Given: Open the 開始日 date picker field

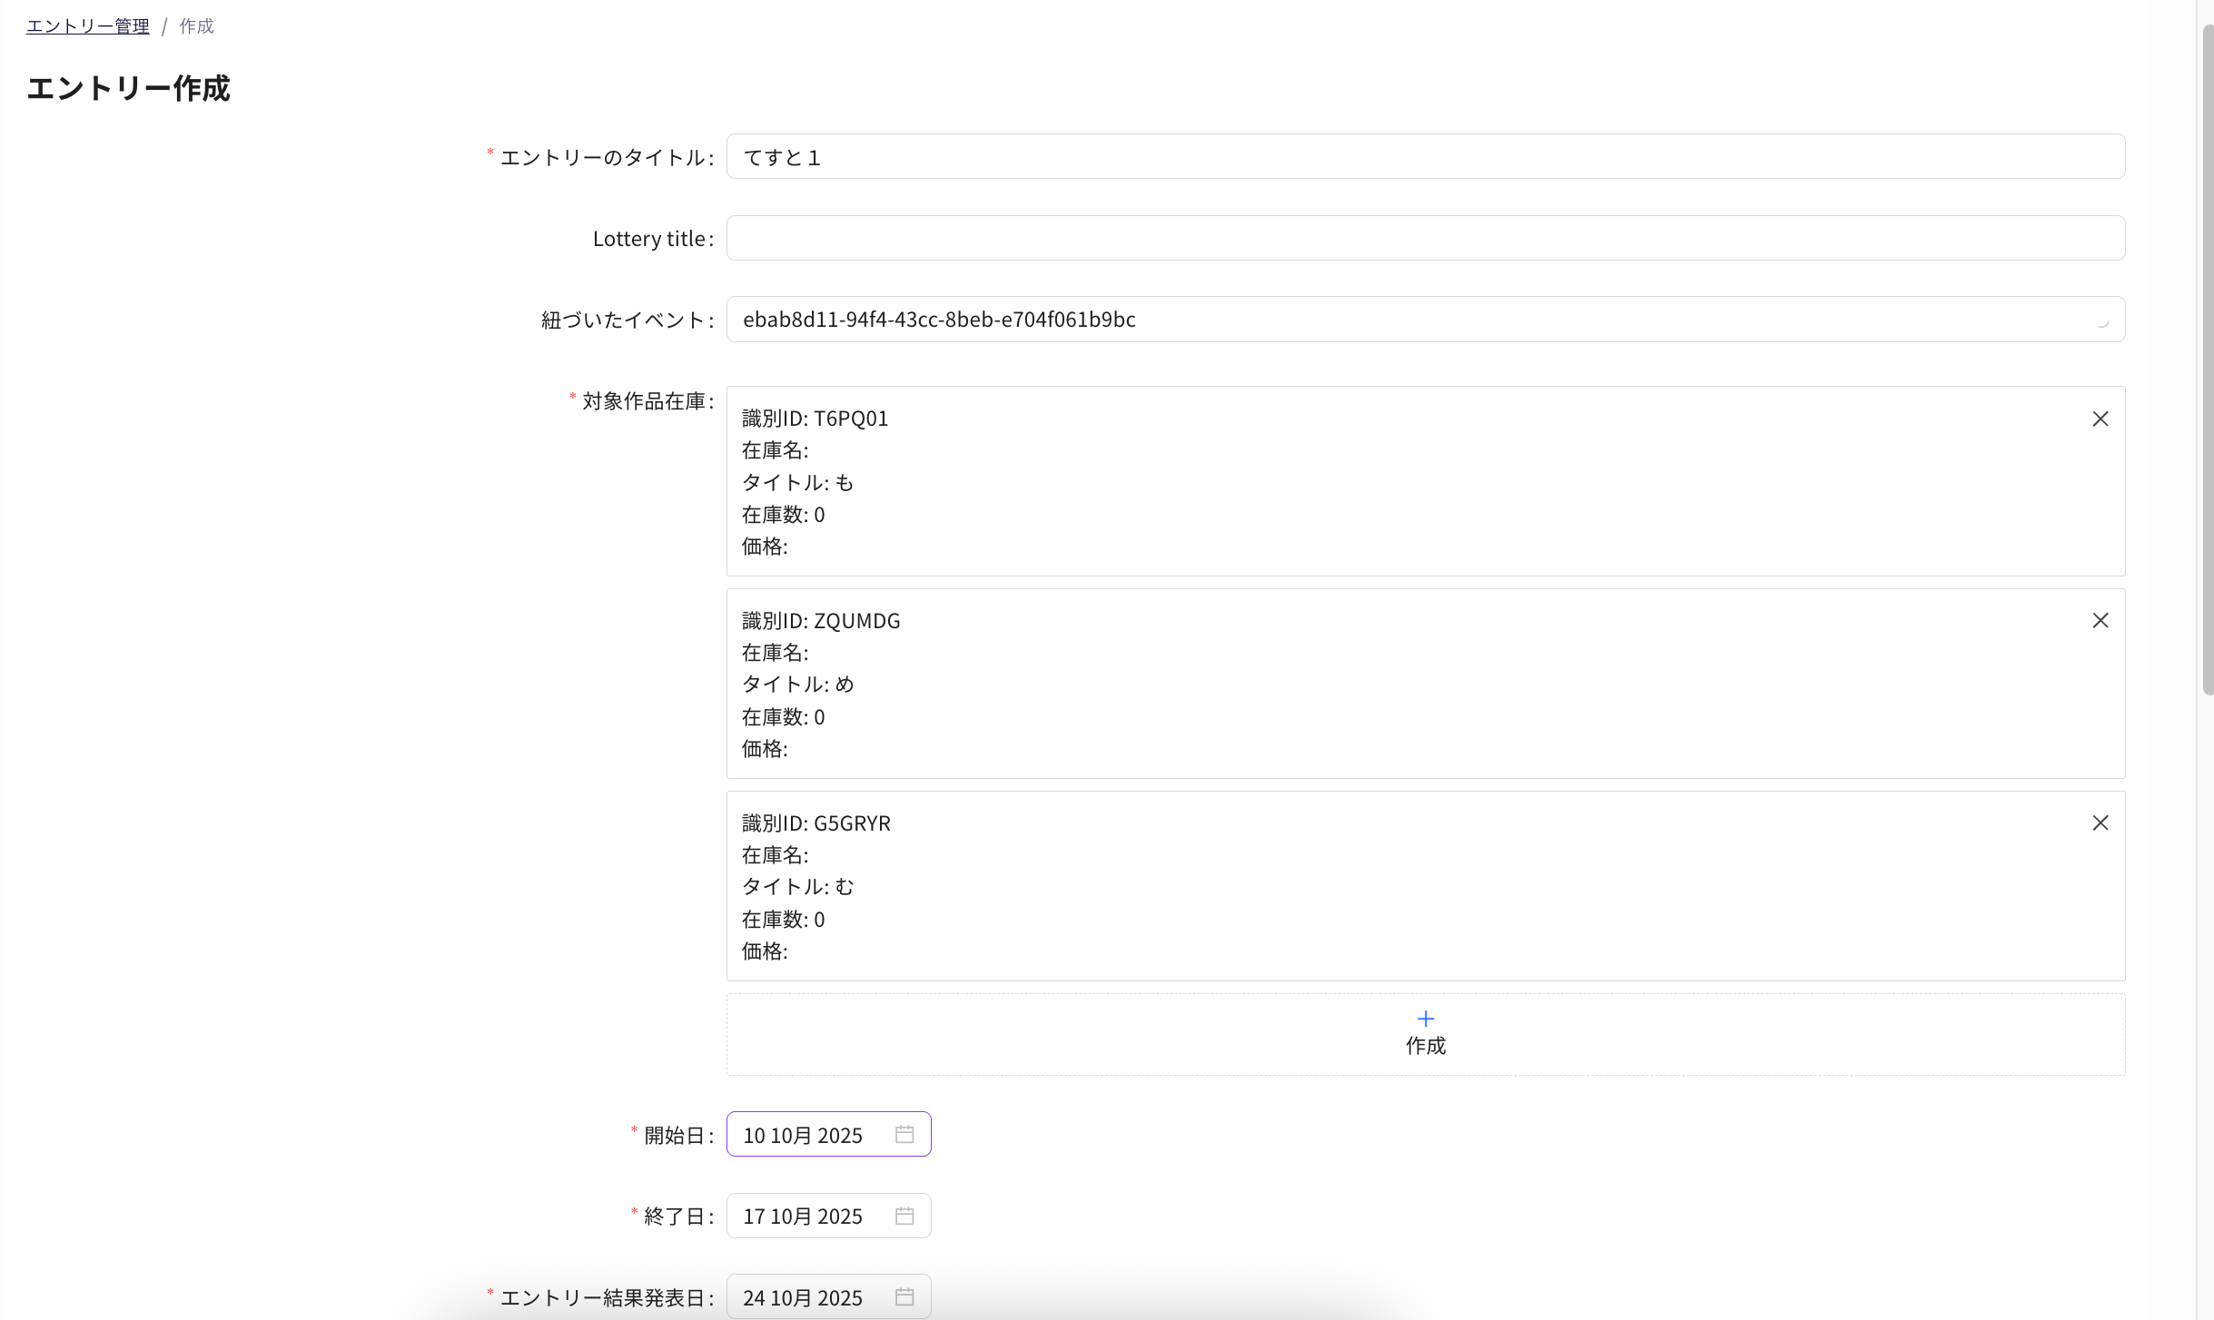Looking at the screenshot, I should 808,1134.
